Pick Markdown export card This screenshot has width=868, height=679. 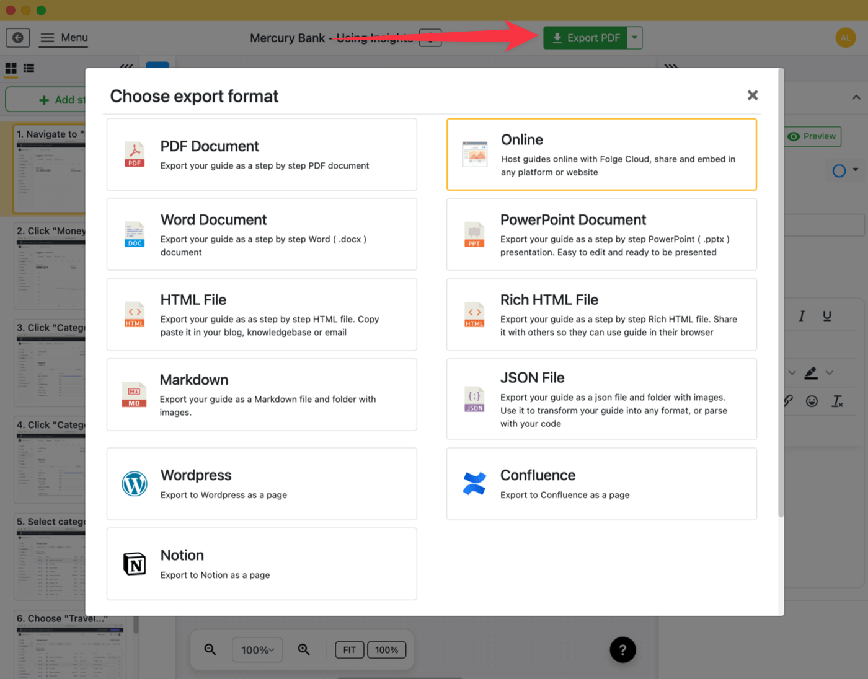click(262, 395)
